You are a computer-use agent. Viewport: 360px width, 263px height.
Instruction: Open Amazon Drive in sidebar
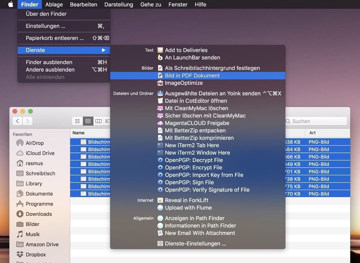coord(40,244)
